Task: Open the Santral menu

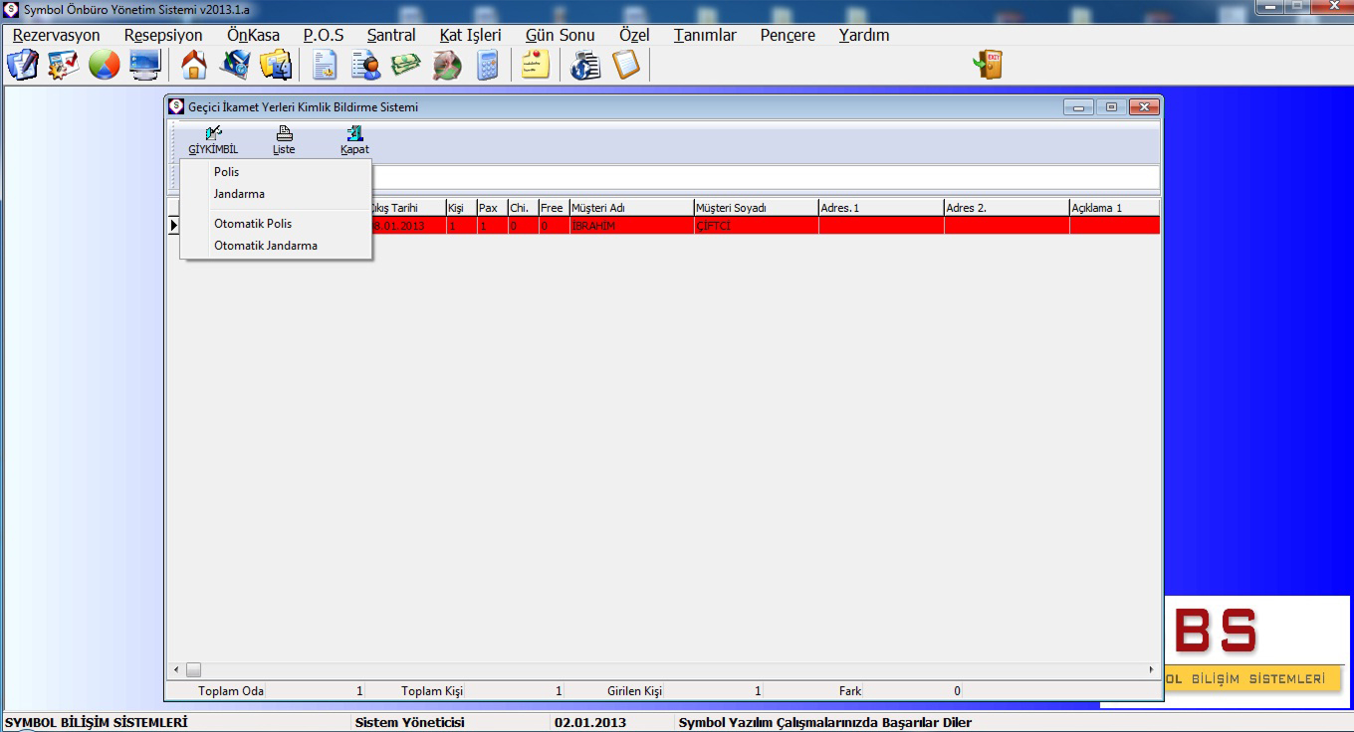Action: click(391, 35)
